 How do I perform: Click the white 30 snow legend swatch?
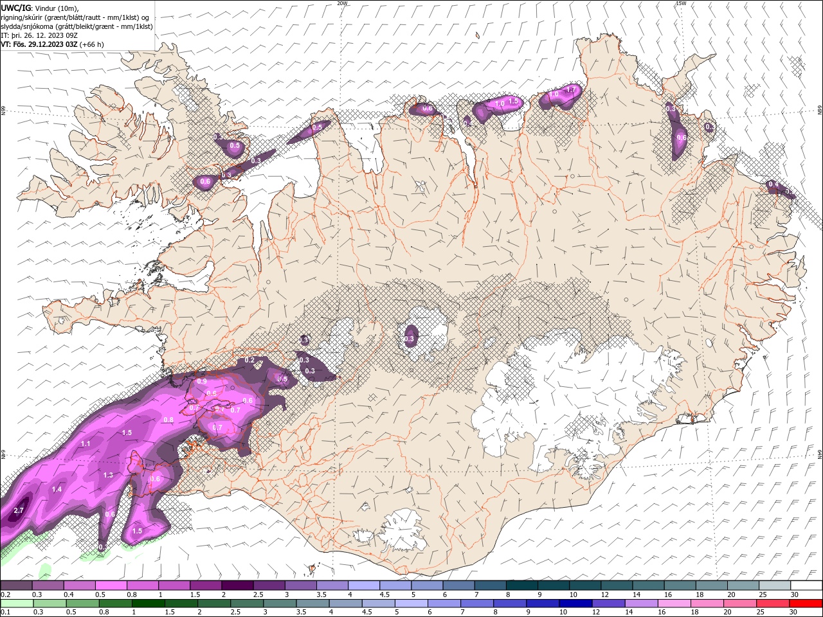tap(806, 586)
